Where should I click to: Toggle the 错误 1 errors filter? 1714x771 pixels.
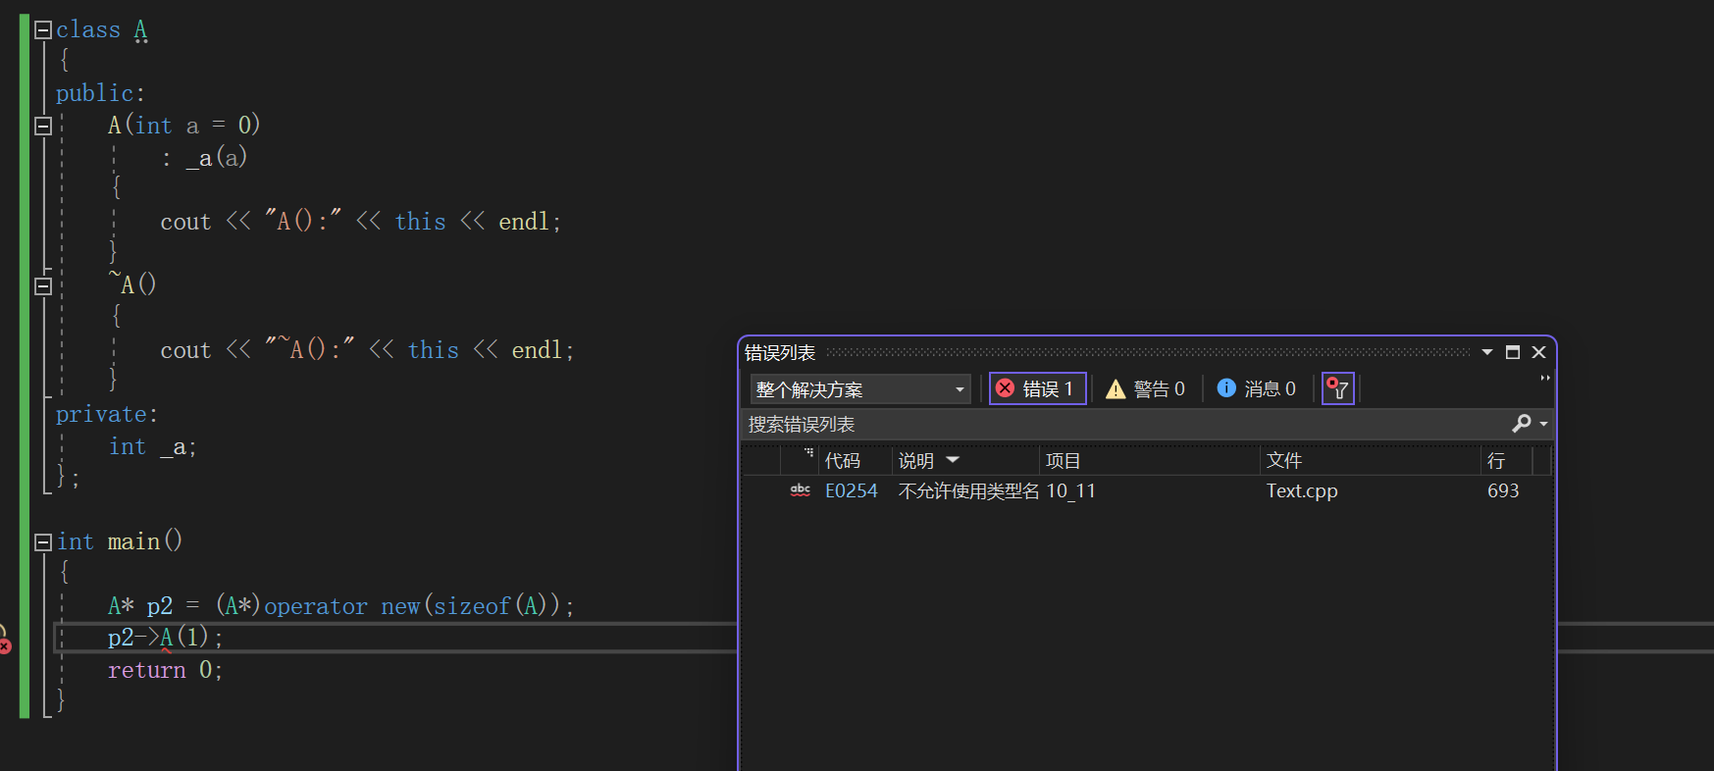click(x=1037, y=389)
